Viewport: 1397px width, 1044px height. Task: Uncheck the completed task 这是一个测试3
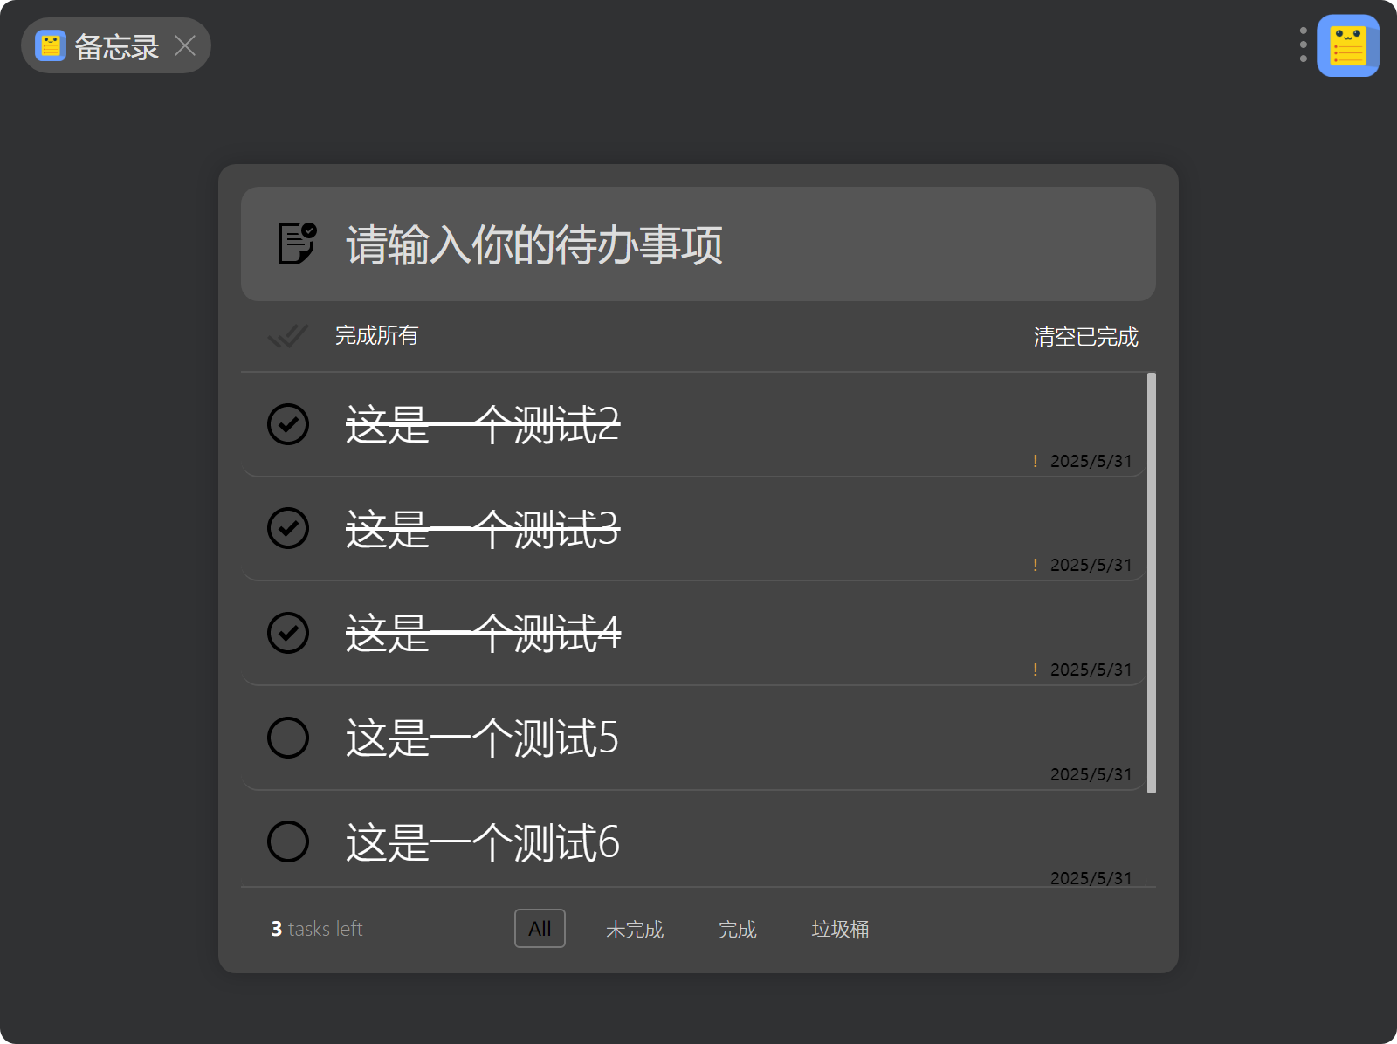tap(288, 528)
